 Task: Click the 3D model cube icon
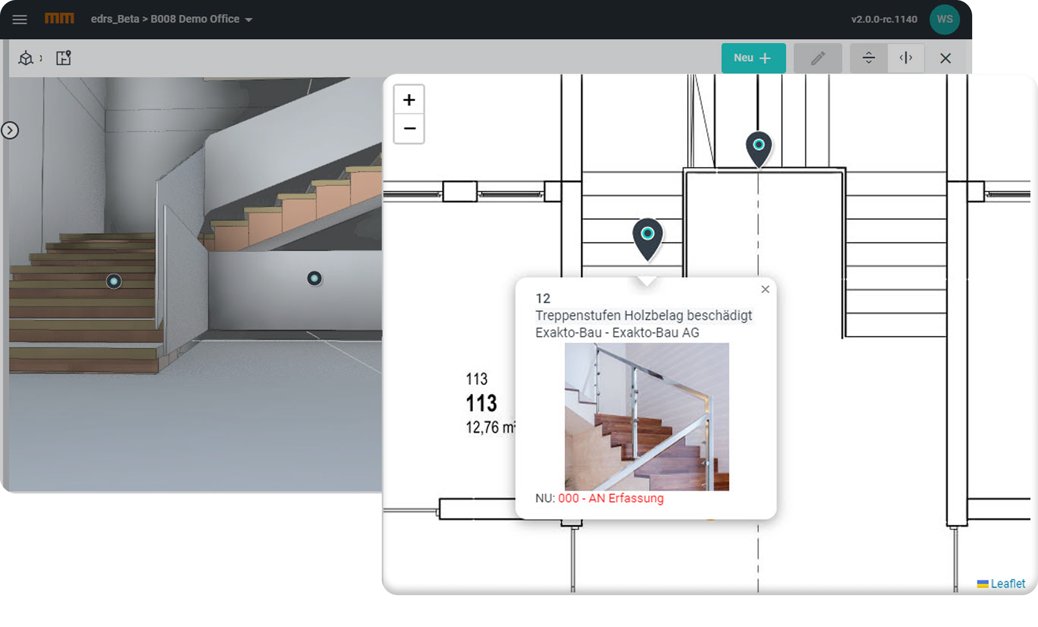click(x=26, y=58)
